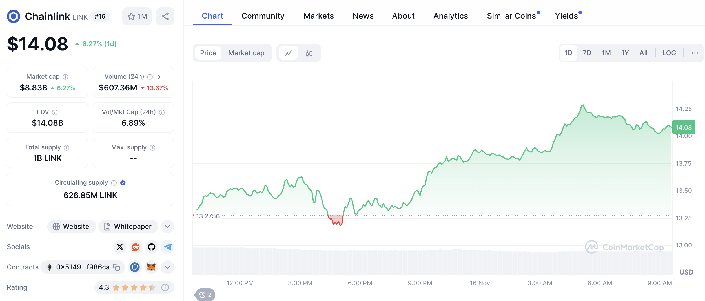705x301 pixels.
Task: Select Price chart mode
Action: point(208,53)
